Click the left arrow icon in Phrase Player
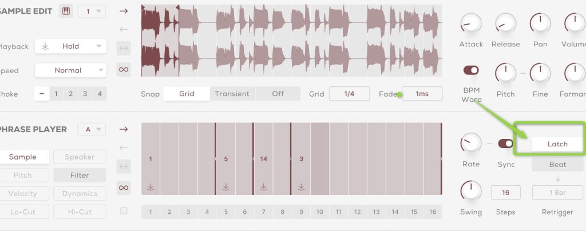This screenshot has height=231, width=586. [x=124, y=148]
